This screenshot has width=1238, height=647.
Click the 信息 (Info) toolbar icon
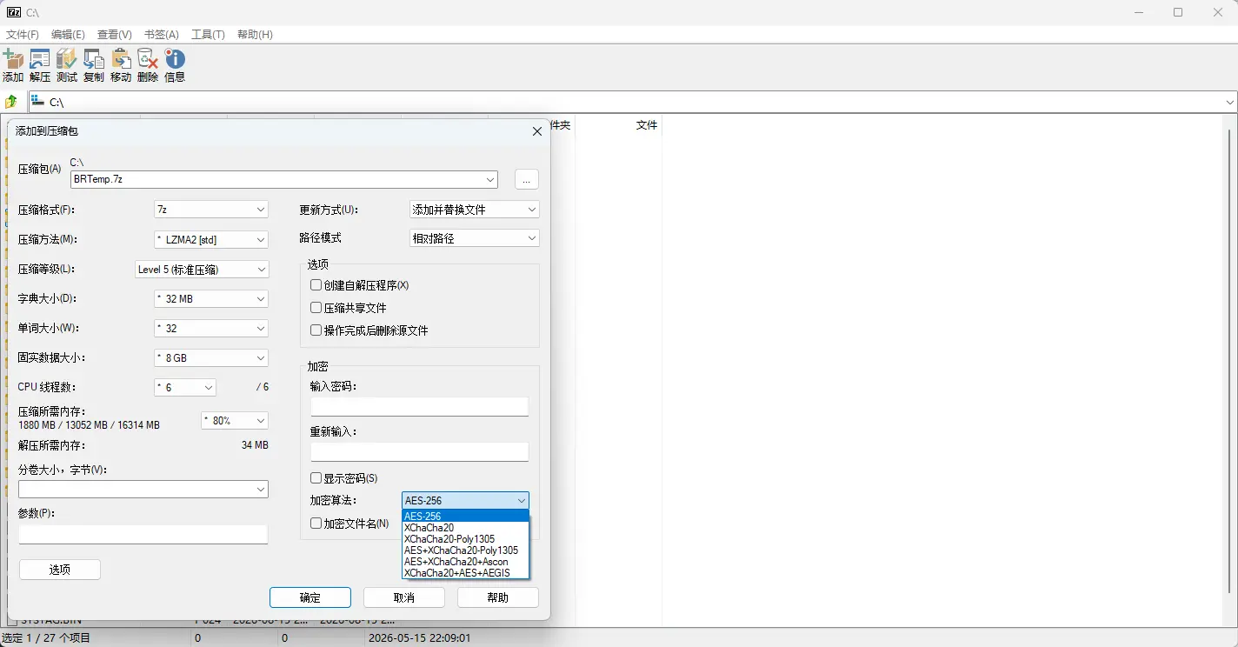pos(175,65)
